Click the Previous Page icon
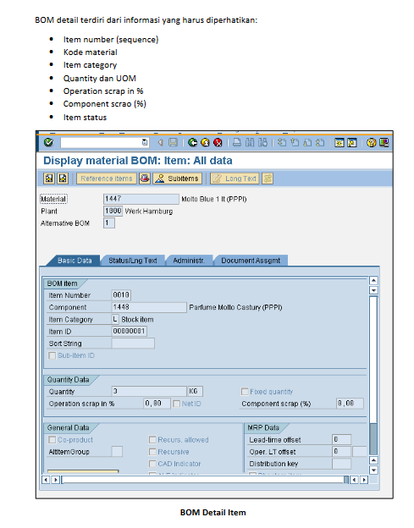 pos(295,142)
